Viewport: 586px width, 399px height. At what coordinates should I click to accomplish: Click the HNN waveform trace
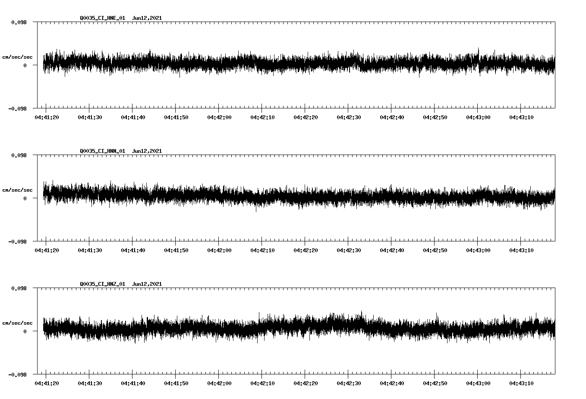[299, 196]
